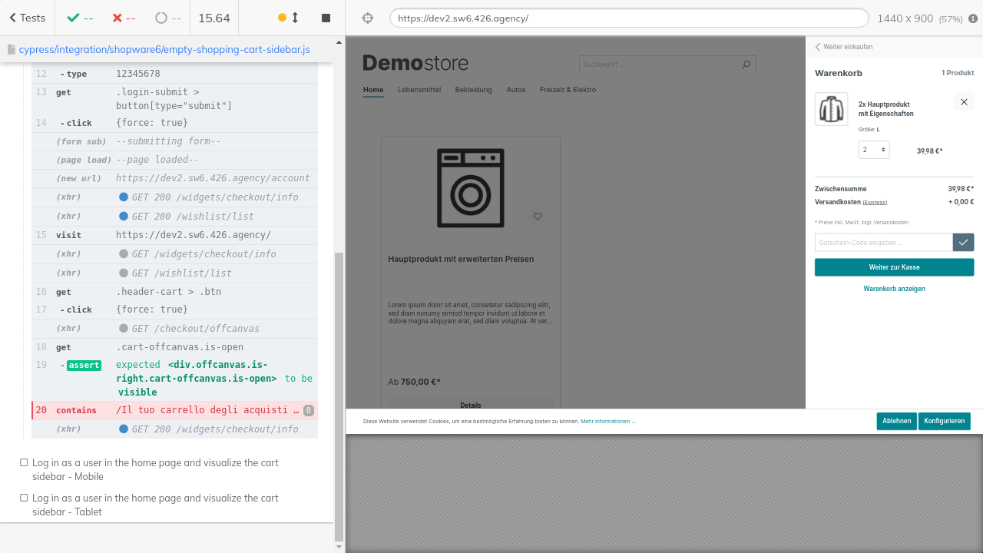
Task: Click the Gutschein-Code input field
Action: [883, 243]
